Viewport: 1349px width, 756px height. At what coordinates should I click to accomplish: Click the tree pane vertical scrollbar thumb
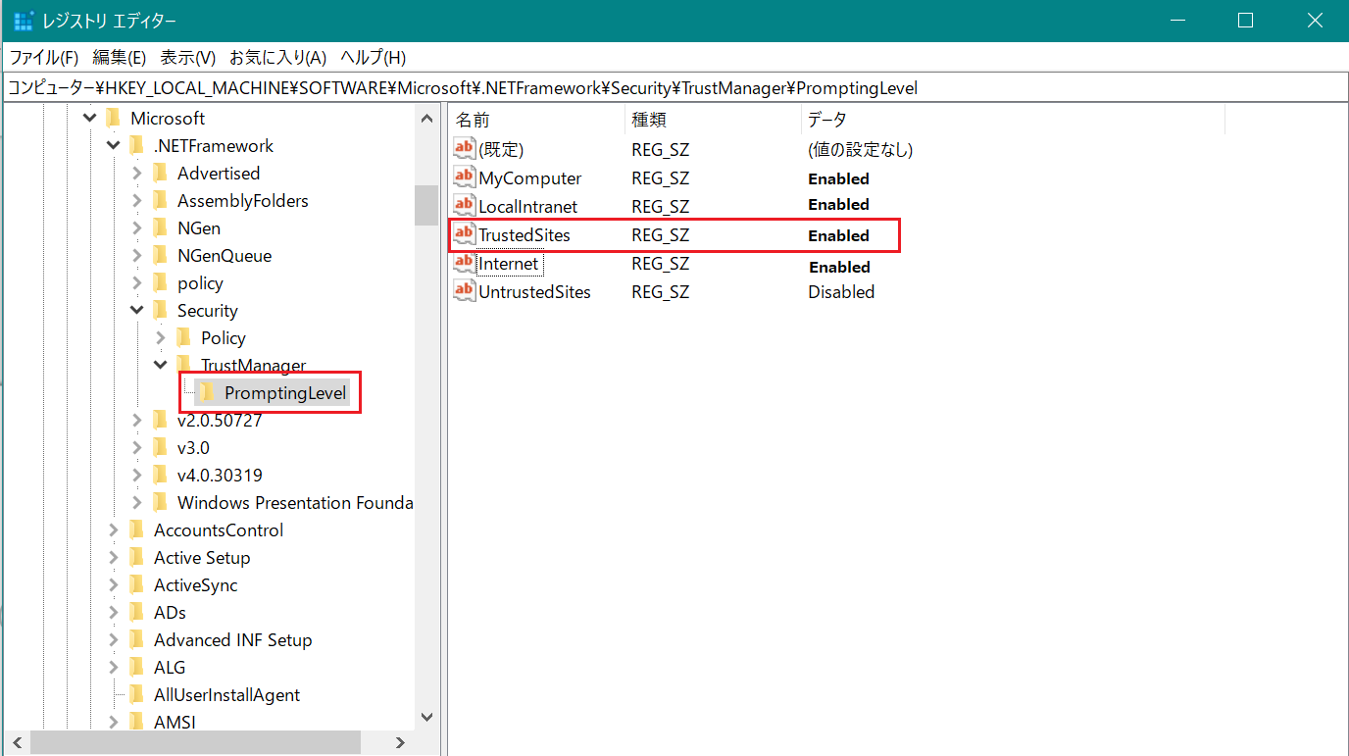[426, 205]
